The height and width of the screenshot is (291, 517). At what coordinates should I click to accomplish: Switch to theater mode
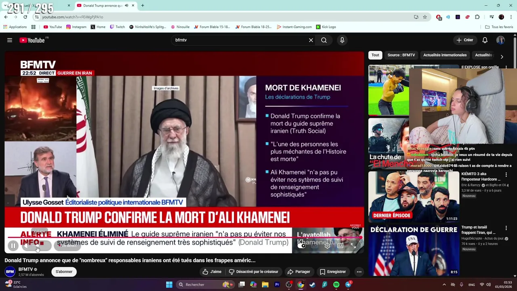(x=340, y=245)
